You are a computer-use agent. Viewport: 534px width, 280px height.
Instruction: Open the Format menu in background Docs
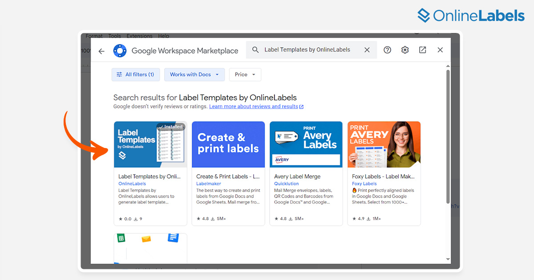(94, 36)
